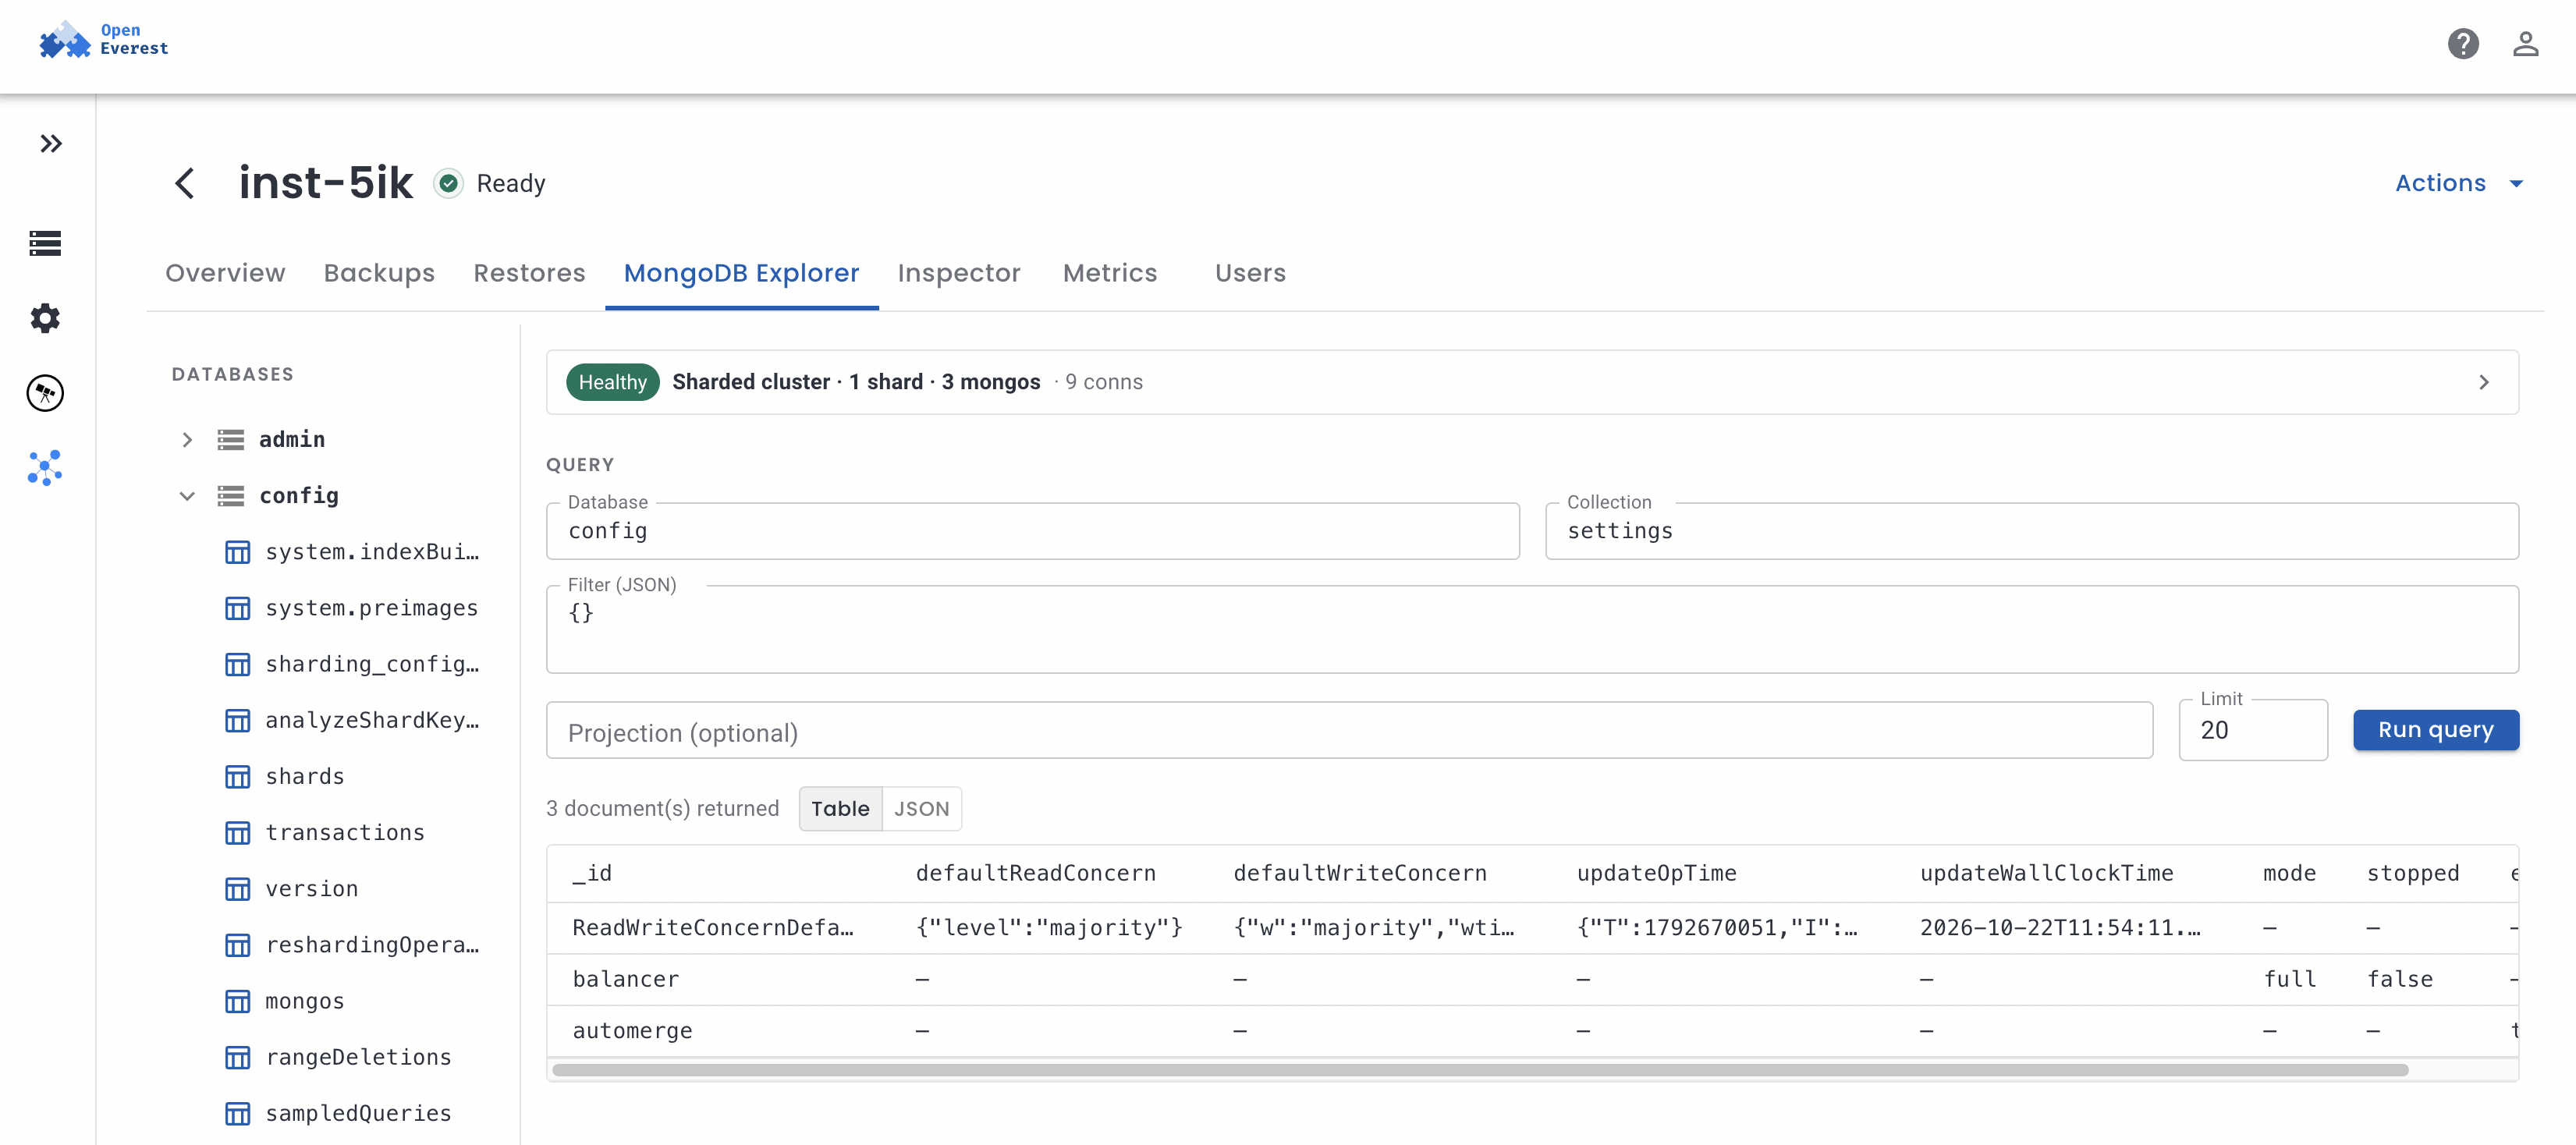Focus the Projection (optional) field
This screenshot has width=2576, height=1145.
coord(1349,731)
